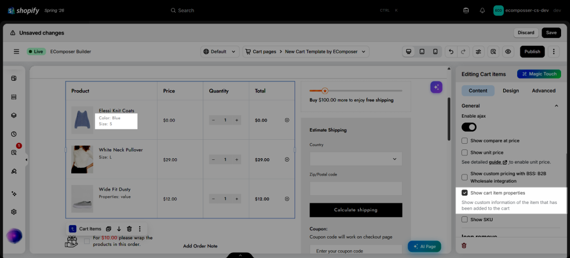Open preview with the eye icon

pyautogui.click(x=508, y=52)
